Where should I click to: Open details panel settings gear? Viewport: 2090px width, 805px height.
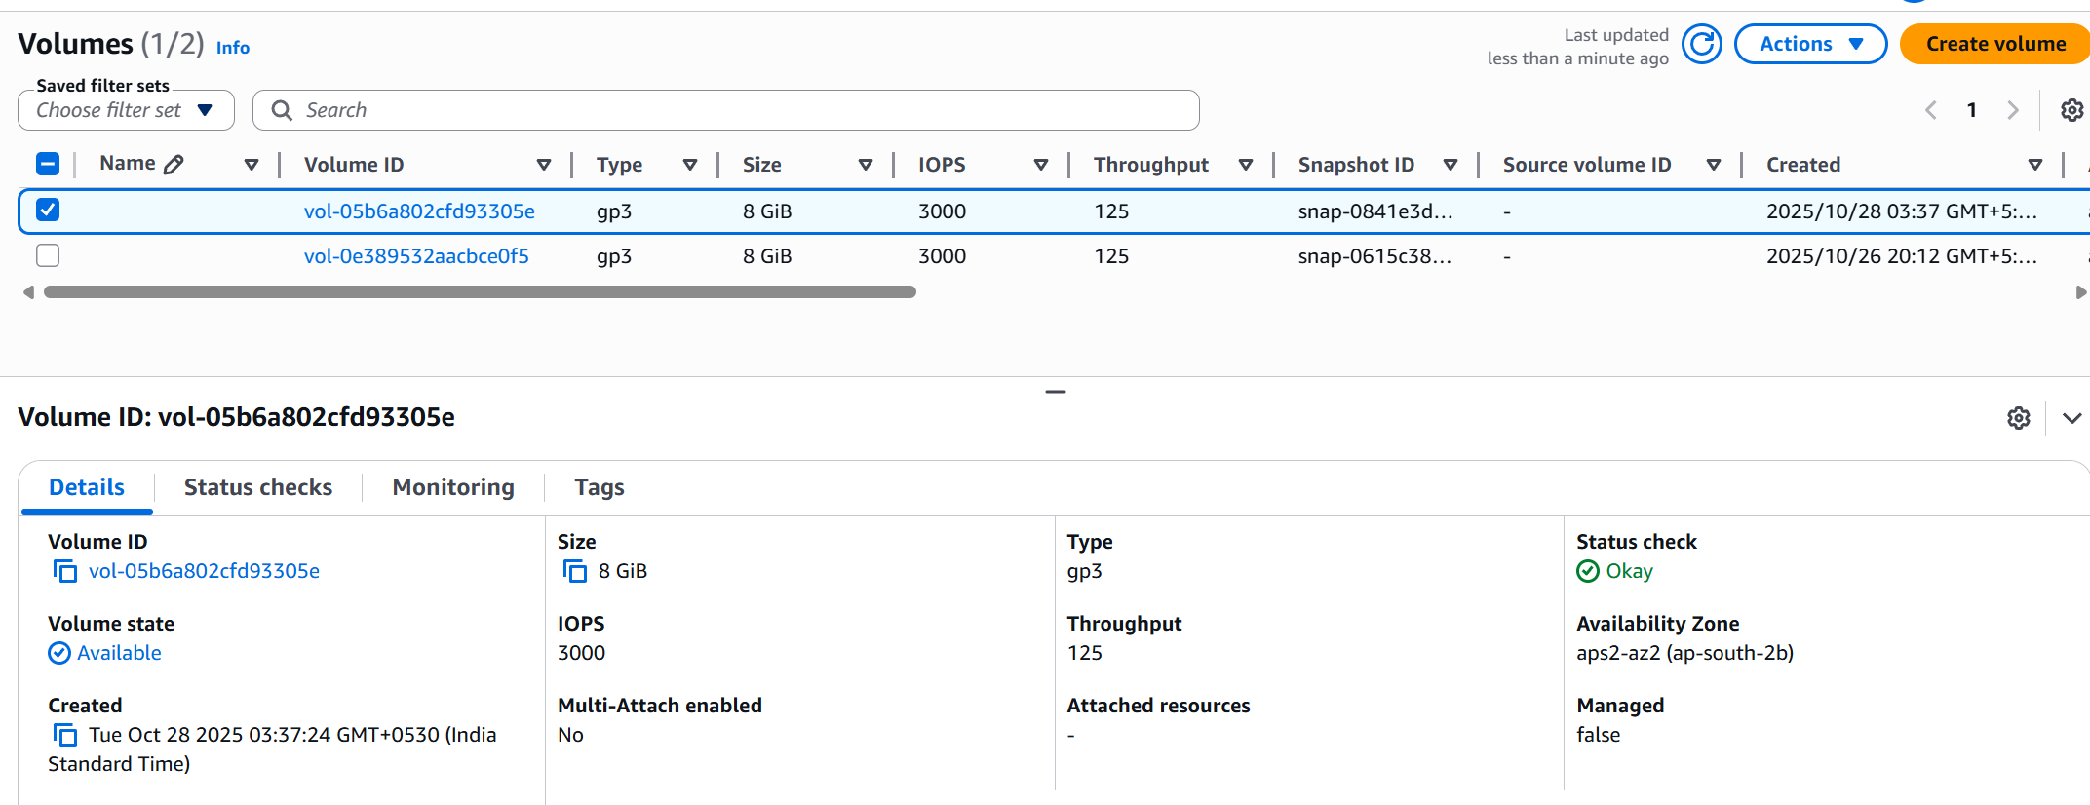2018,418
